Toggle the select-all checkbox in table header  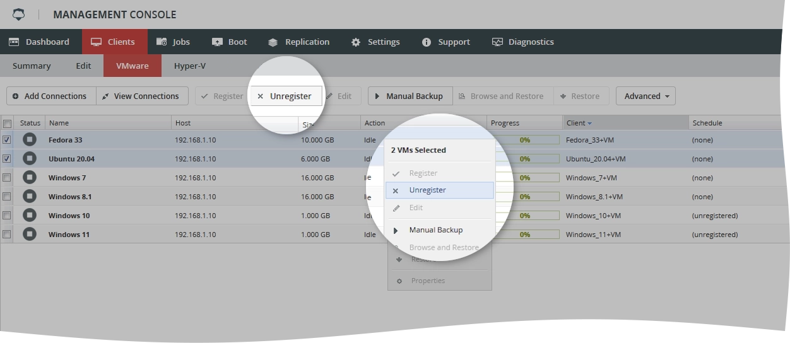[x=7, y=123]
